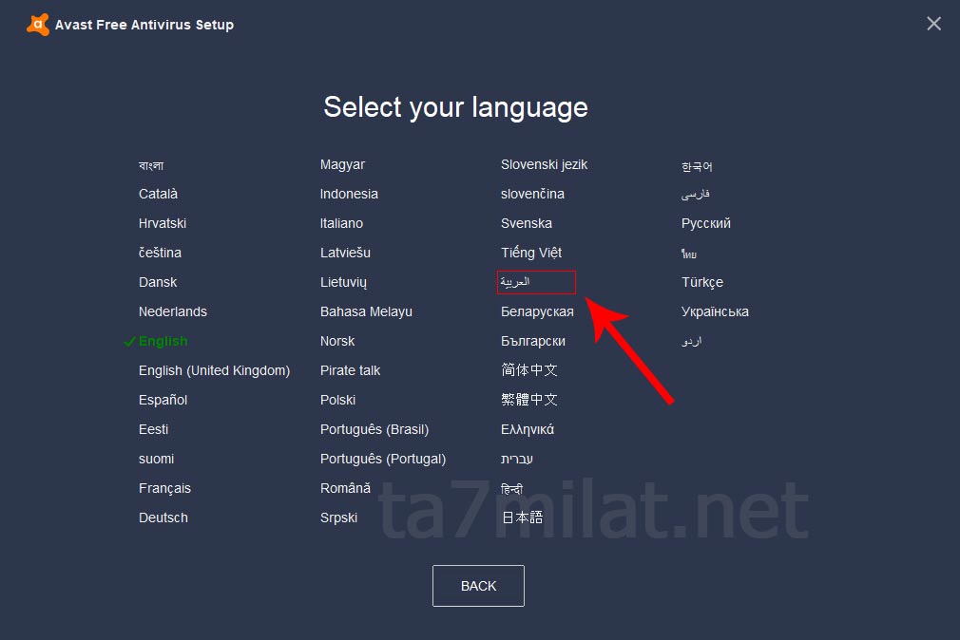The width and height of the screenshot is (960, 640).
Task: Select Latviešu language
Action: [345, 253]
